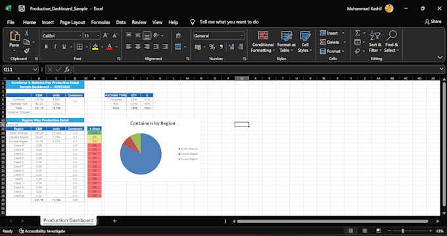The image size is (447, 236).
Task: Open Sort & Filter menu
Action: (375, 42)
